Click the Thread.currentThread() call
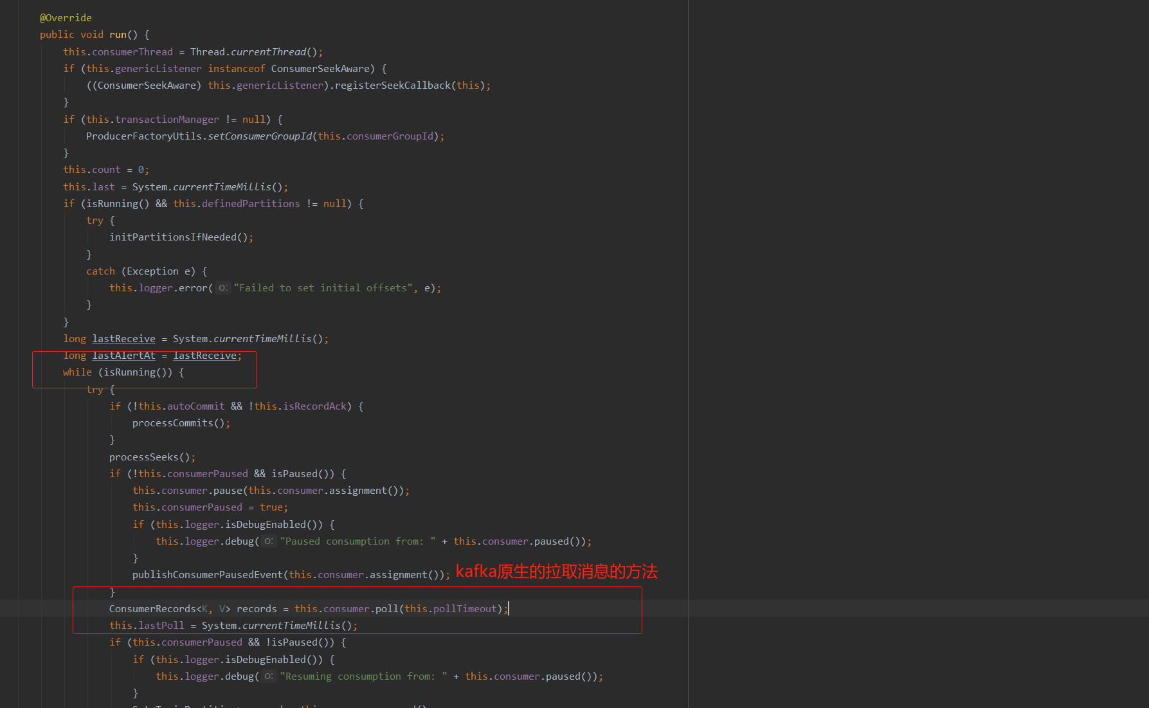This screenshot has width=1149, height=708. coord(257,51)
